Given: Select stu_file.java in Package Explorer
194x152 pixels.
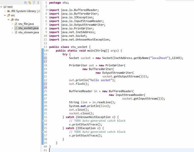Looking at the screenshot, I should tap(26, 24).
